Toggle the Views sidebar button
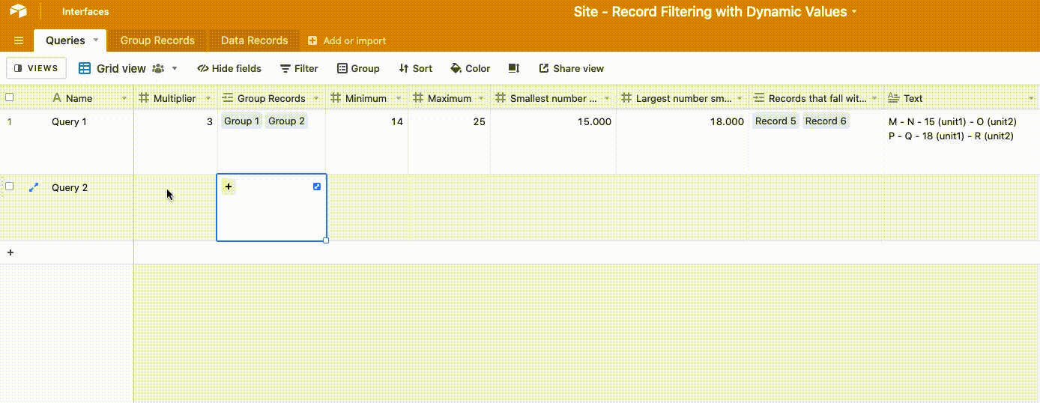 click(36, 68)
